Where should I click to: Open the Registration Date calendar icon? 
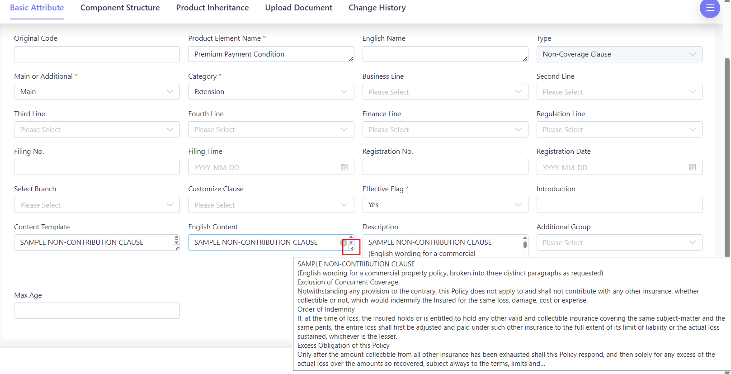click(x=692, y=167)
